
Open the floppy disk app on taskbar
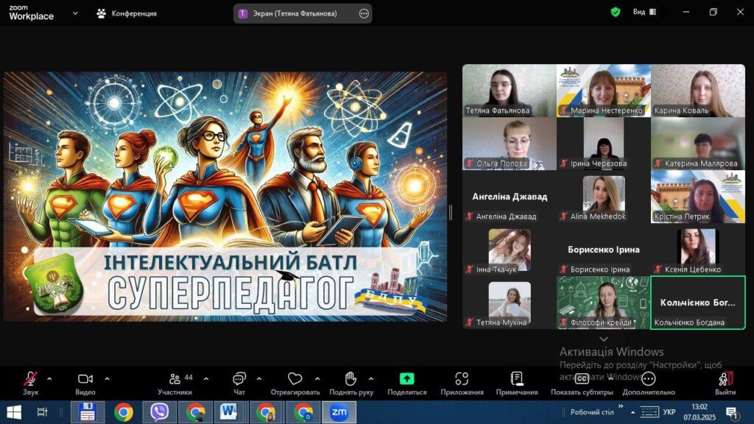click(88, 412)
